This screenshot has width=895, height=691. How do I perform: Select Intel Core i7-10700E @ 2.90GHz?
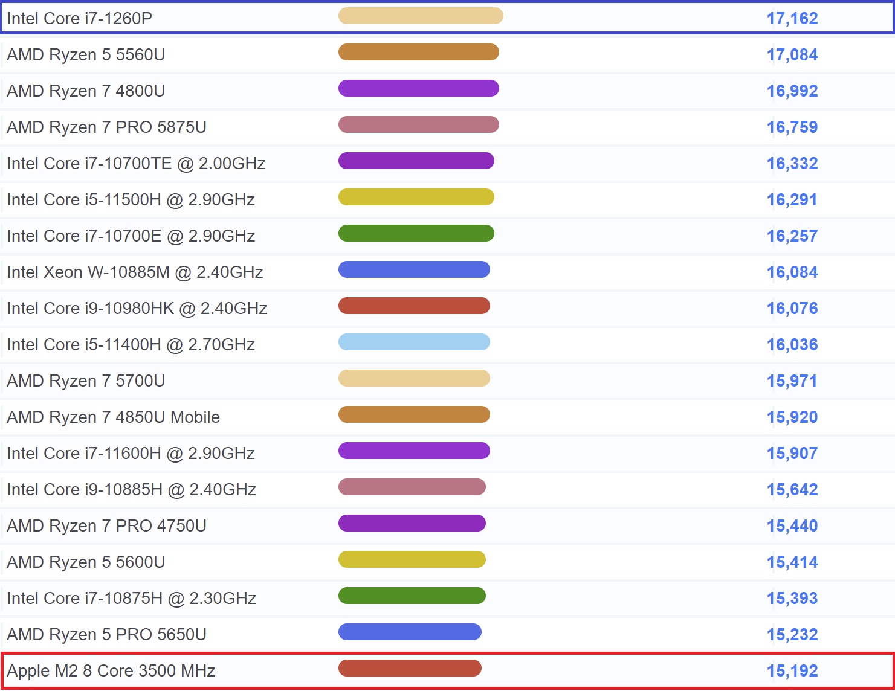click(131, 236)
